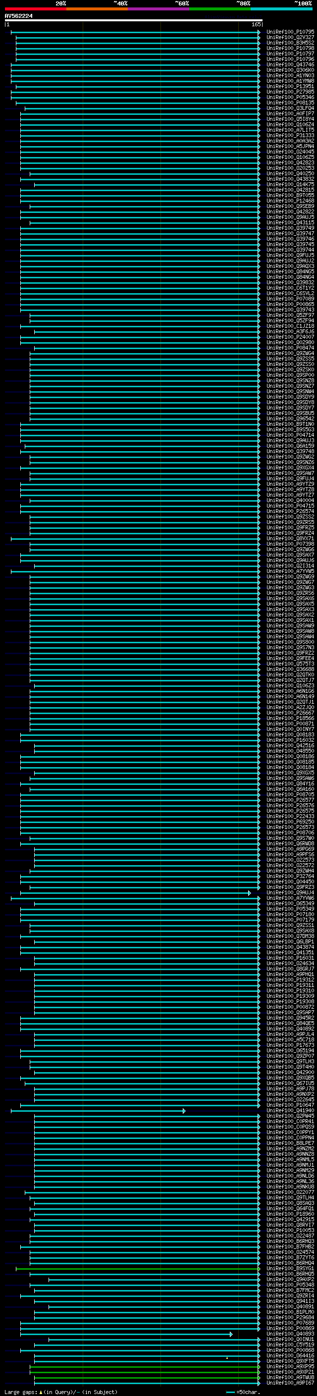Select hit label UniRef100_P05346

coord(290,97)
